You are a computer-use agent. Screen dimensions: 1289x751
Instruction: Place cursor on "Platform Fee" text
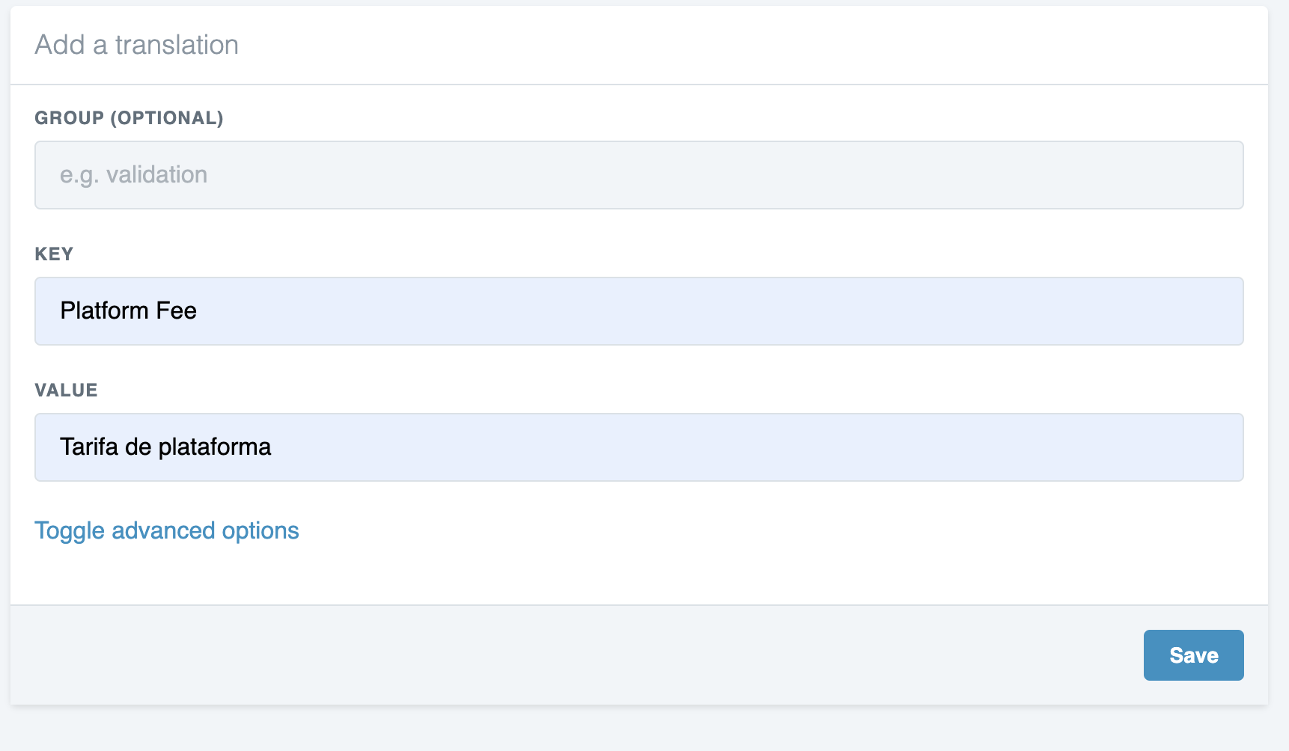pyautogui.click(x=128, y=311)
